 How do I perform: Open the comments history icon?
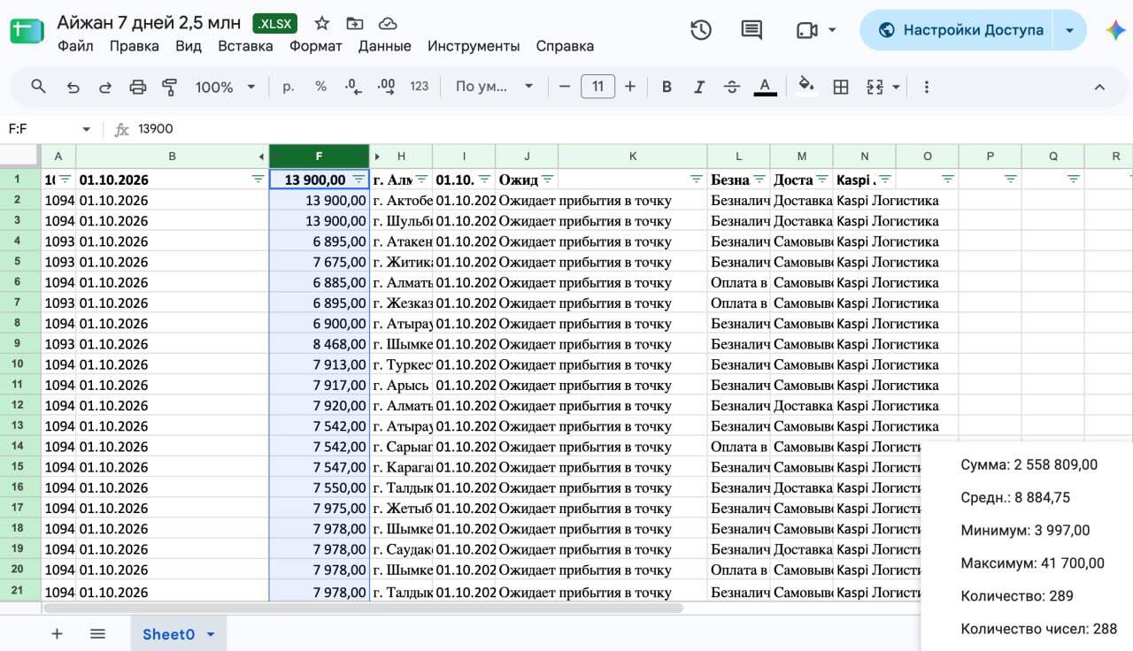tap(751, 30)
